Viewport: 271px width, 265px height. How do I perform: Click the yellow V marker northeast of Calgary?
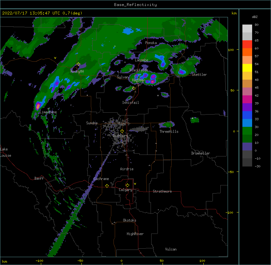coord(135,184)
